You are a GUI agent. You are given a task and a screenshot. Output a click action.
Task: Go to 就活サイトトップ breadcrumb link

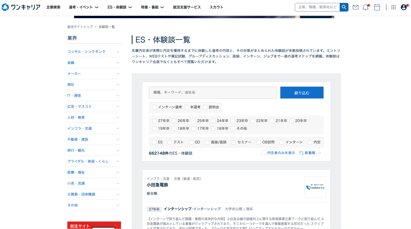(x=80, y=27)
